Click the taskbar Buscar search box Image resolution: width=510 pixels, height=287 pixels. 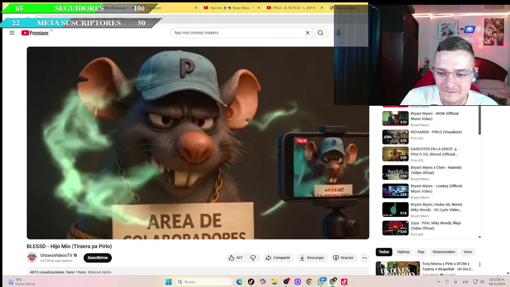pyautogui.click(x=204, y=282)
